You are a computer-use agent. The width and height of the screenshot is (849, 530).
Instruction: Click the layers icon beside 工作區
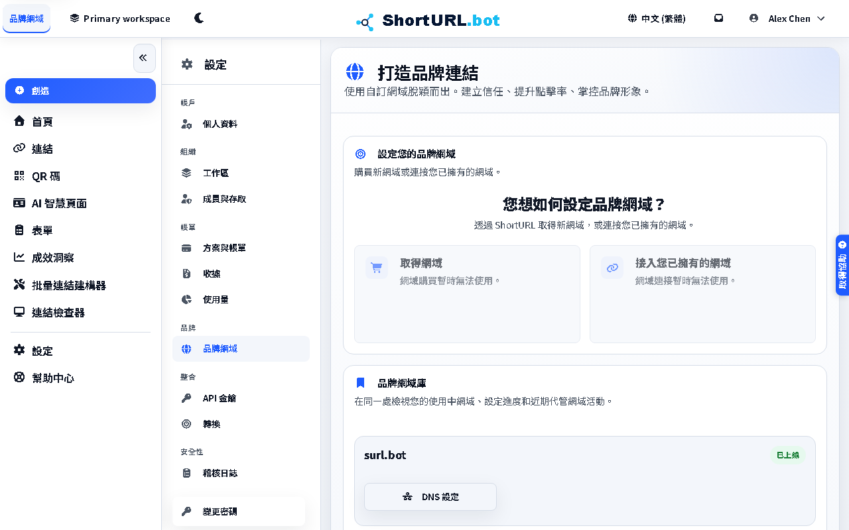(186, 173)
